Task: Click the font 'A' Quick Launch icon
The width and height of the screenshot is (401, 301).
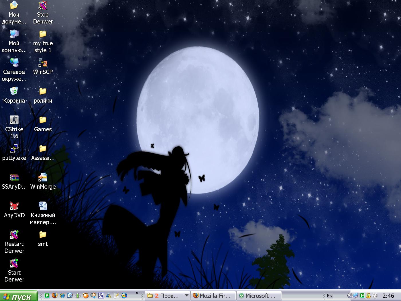Action: [x=101, y=296]
